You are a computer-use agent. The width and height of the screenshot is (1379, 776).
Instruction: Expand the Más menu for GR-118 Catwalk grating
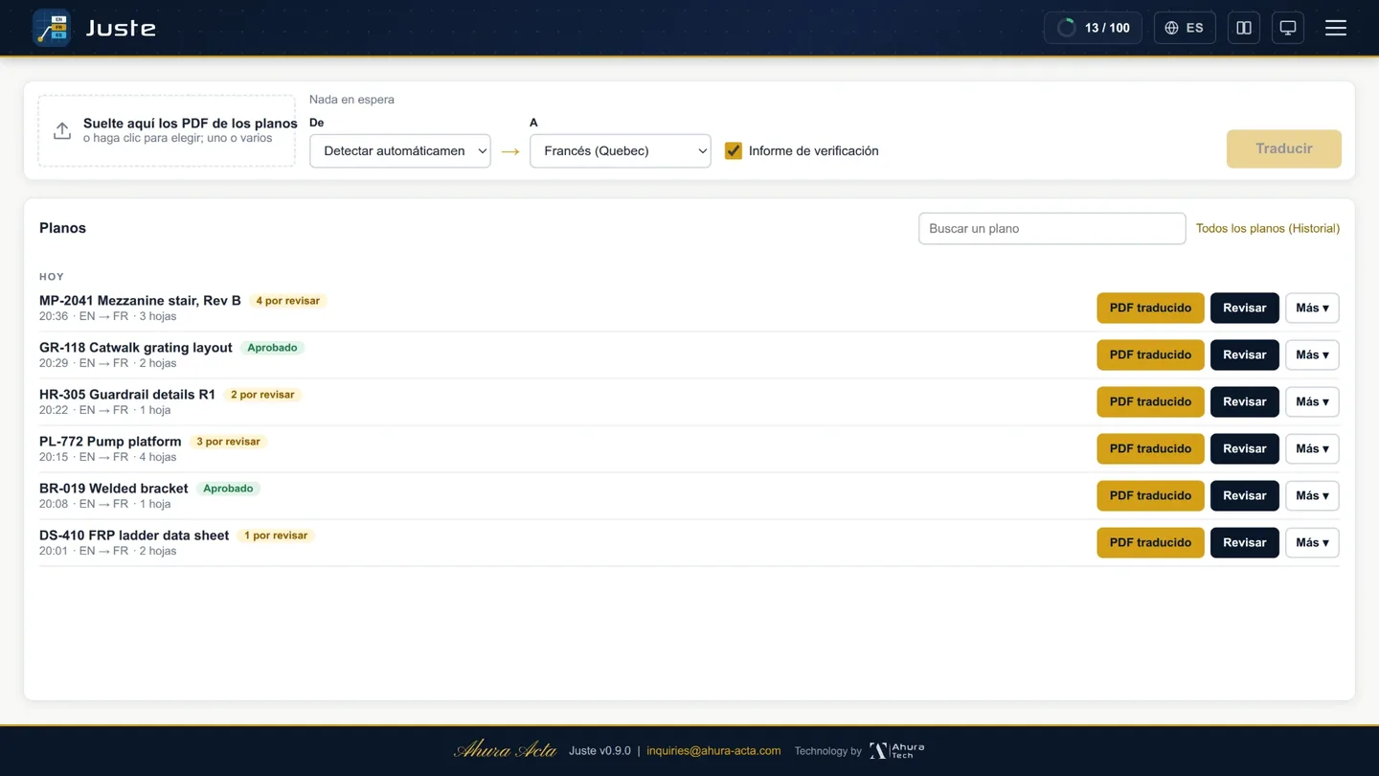tap(1312, 354)
